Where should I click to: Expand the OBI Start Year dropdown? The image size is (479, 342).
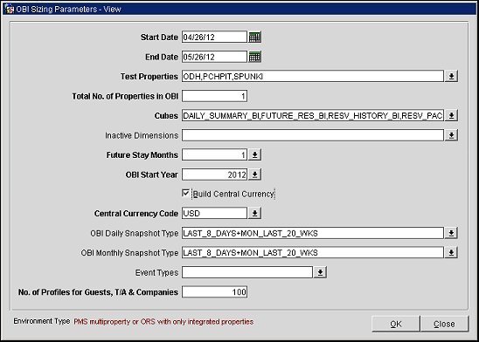tap(254, 174)
